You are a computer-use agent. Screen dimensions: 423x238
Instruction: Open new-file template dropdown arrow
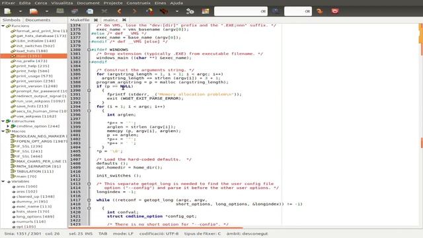pos(20,11)
